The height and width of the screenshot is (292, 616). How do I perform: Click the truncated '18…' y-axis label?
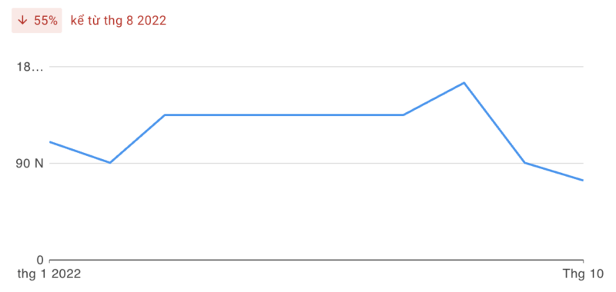pos(30,67)
